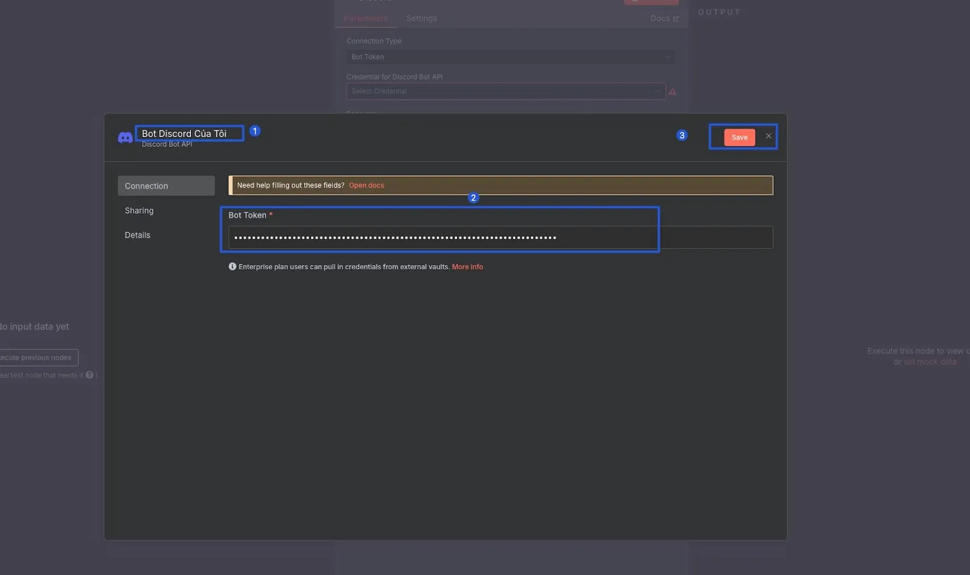Save the Discord Bot credential

pos(739,137)
